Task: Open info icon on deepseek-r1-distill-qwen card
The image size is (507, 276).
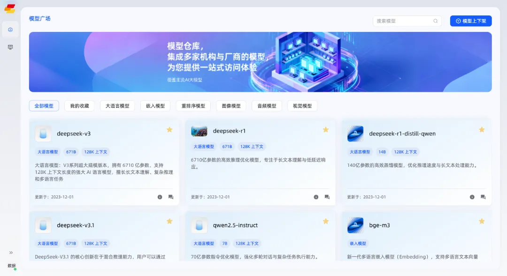Action: tap(472, 197)
